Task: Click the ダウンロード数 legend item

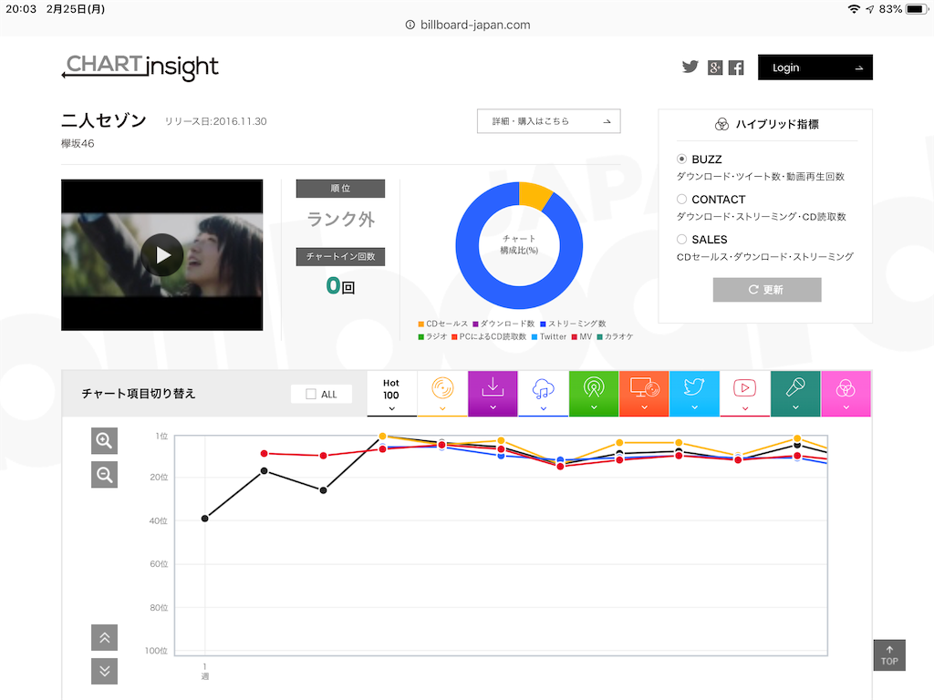Action: 503,324
